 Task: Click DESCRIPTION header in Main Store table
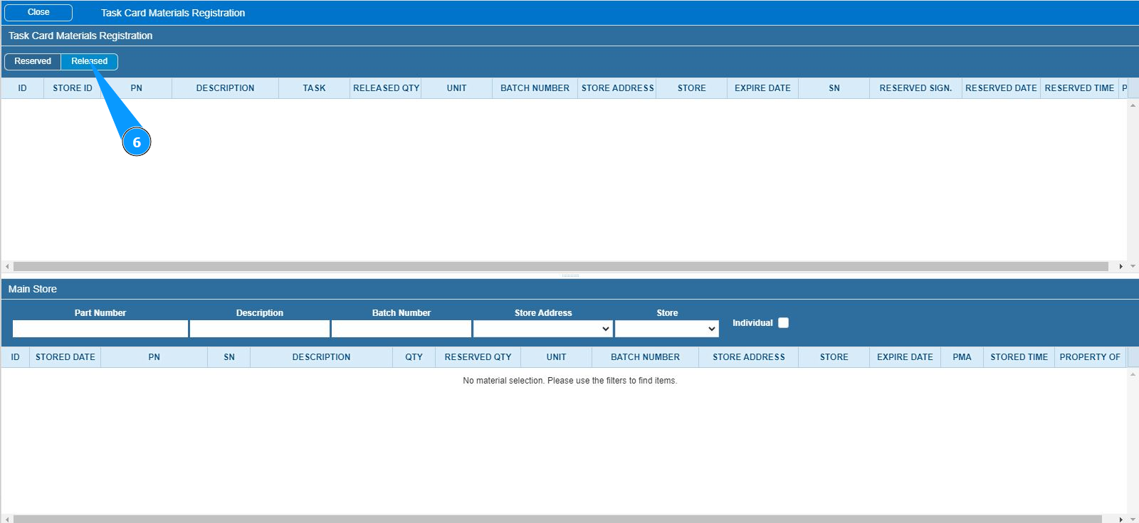pyautogui.click(x=322, y=357)
